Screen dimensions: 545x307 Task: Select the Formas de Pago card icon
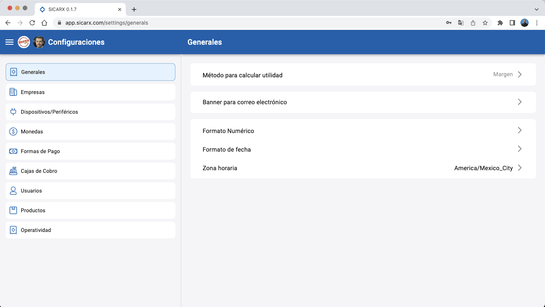pos(13,151)
